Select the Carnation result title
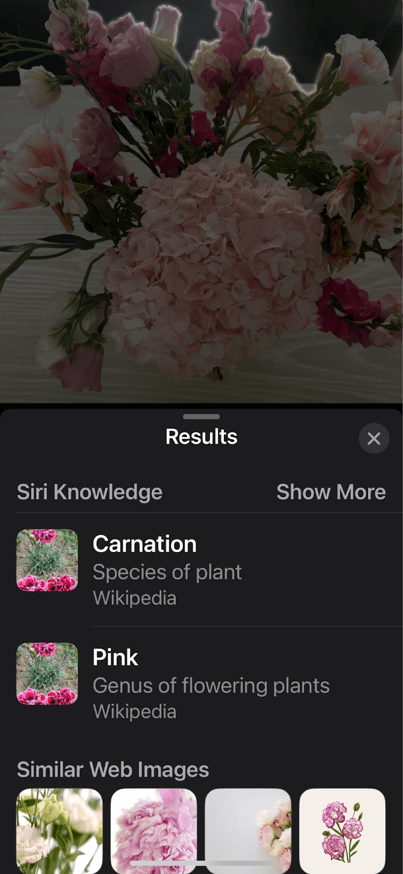Viewport: 403px width, 874px height. [145, 544]
